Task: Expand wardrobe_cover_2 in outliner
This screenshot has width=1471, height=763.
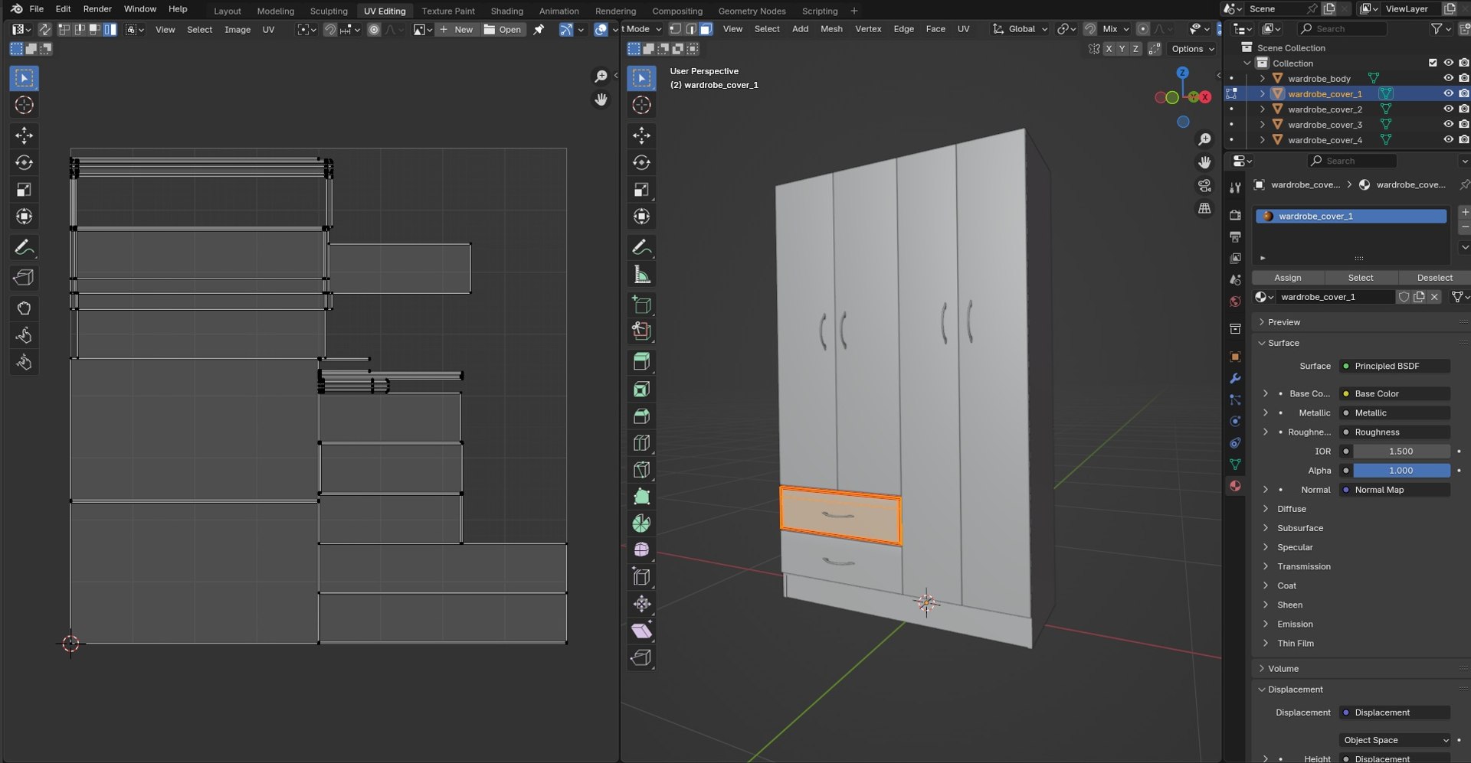Action: [x=1263, y=109]
